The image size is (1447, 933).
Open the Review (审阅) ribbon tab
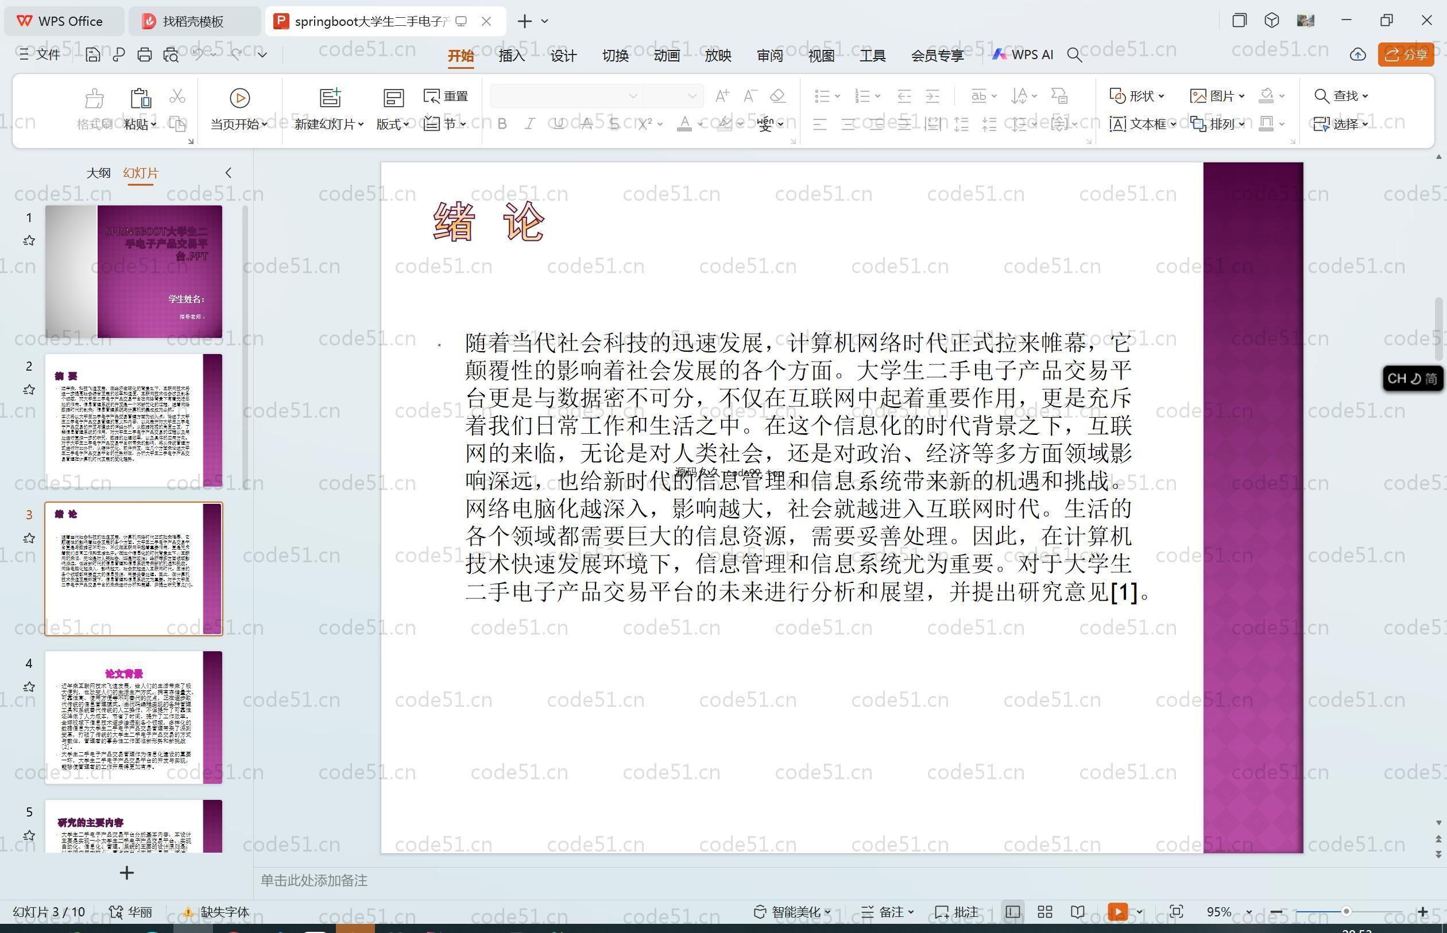click(x=769, y=56)
